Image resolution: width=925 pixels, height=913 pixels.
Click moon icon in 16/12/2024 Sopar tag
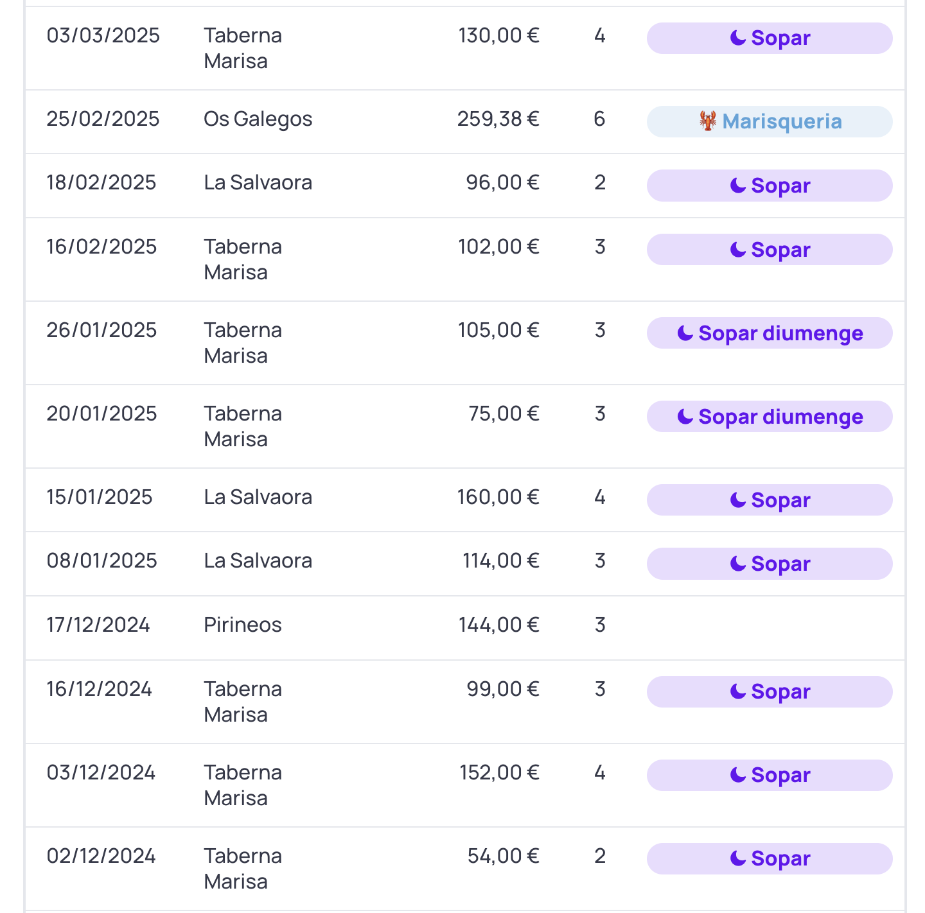tap(738, 691)
